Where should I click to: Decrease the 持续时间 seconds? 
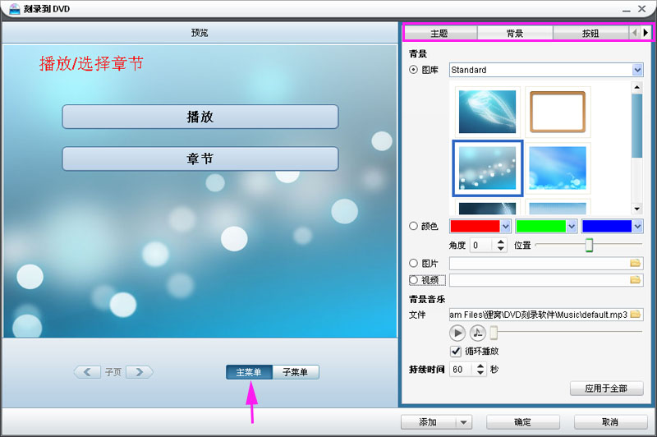[x=480, y=372]
